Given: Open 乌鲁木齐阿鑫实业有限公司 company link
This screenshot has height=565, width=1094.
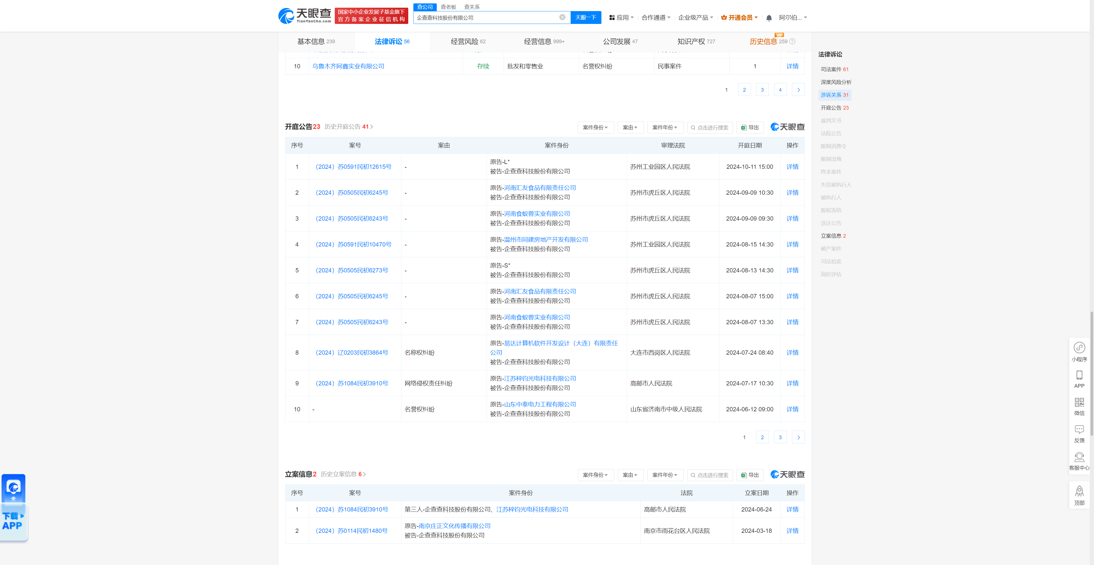Looking at the screenshot, I should click(x=348, y=66).
